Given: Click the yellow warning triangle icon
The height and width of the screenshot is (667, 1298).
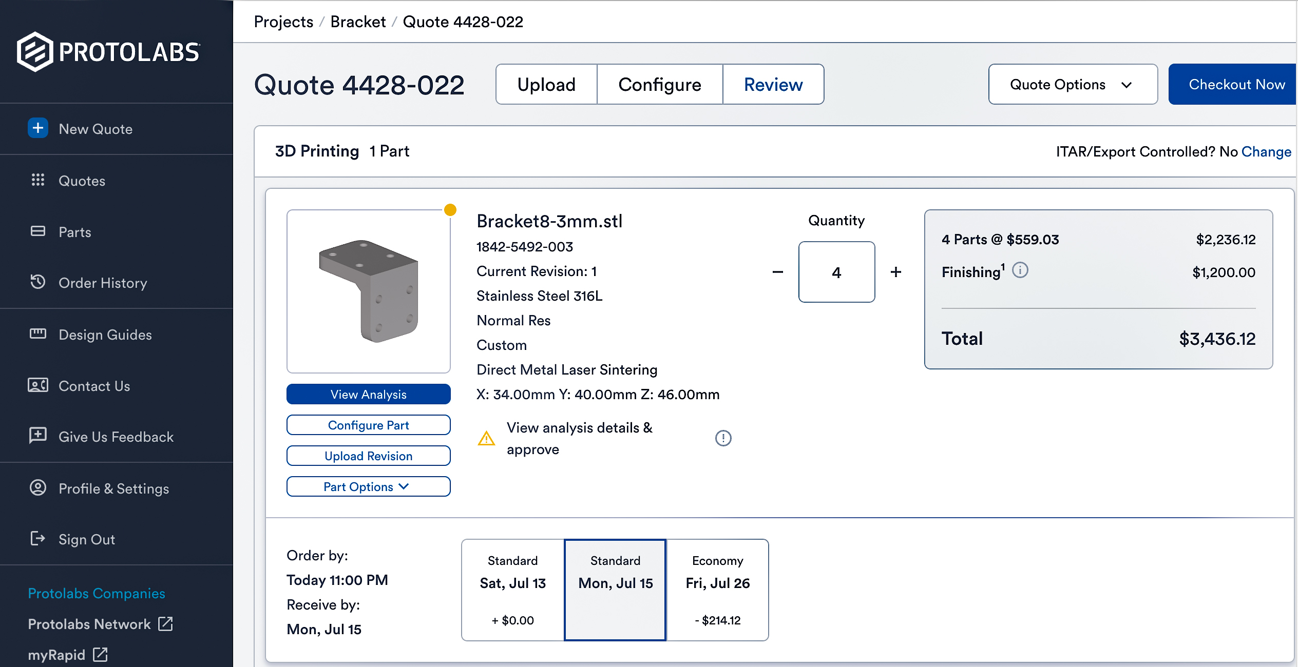Looking at the screenshot, I should (486, 439).
